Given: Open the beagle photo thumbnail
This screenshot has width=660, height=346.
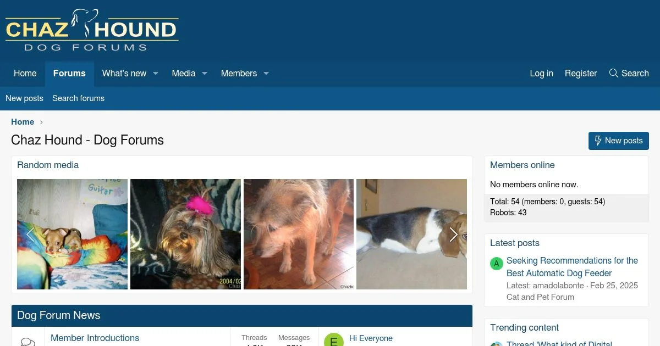Looking at the screenshot, I should [411, 234].
